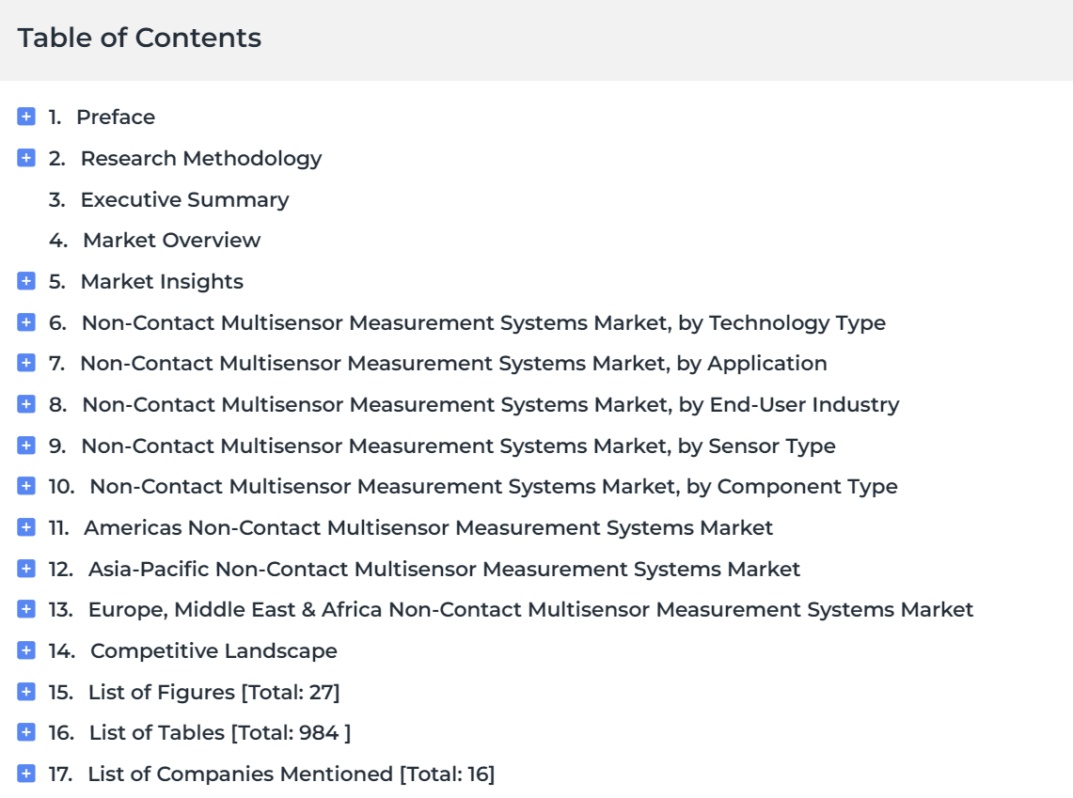Image resolution: width=1073 pixels, height=798 pixels.
Task: Expand Research Methodology with its plus icon
Action: click(x=26, y=158)
